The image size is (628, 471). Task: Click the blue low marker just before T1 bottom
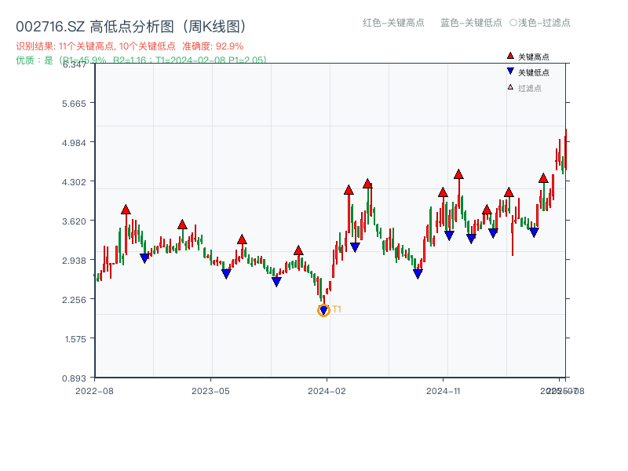click(x=276, y=282)
